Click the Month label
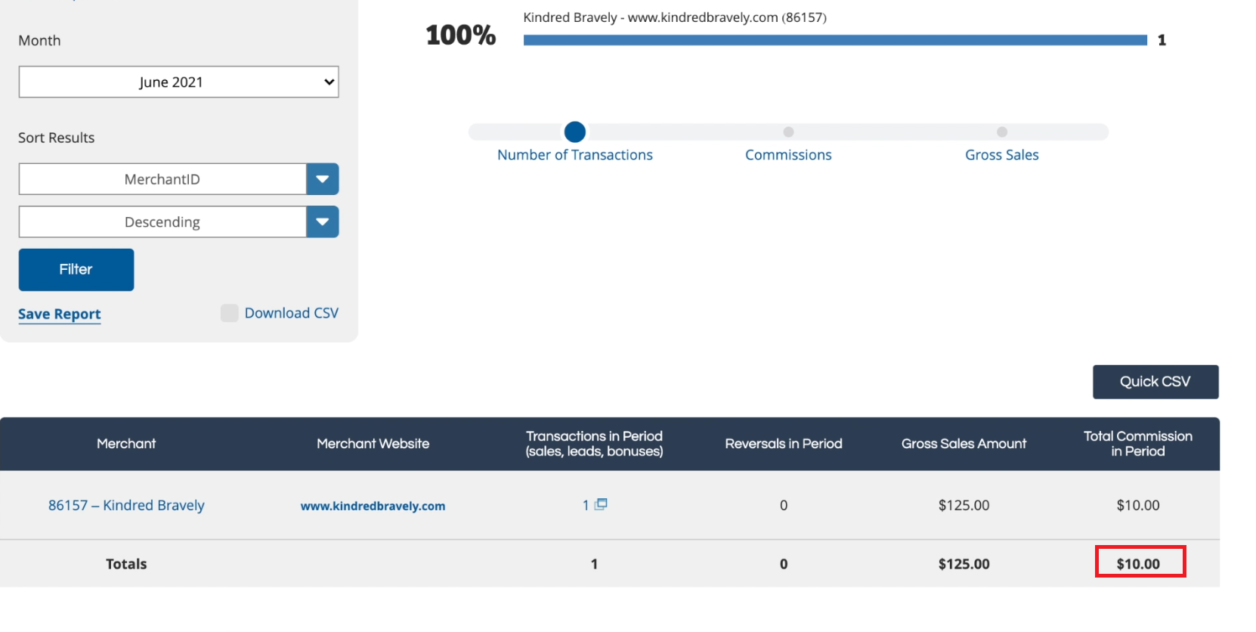 click(39, 41)
